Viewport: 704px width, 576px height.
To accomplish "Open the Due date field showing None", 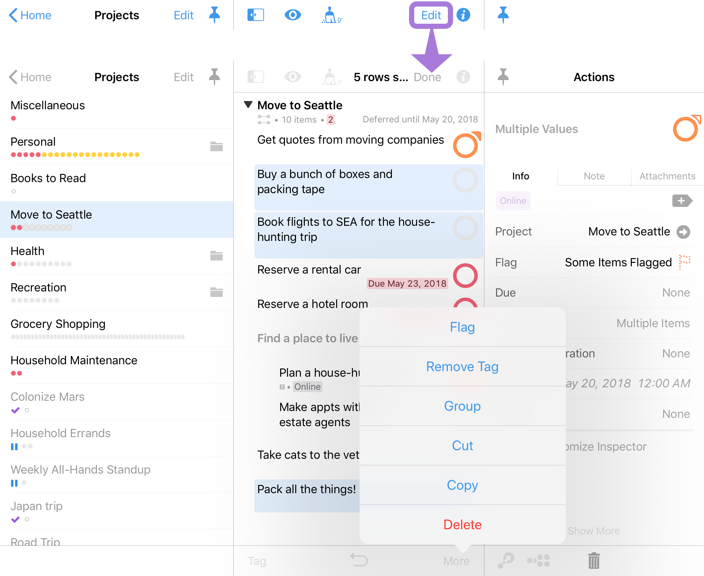I will [x=594, y=292].
